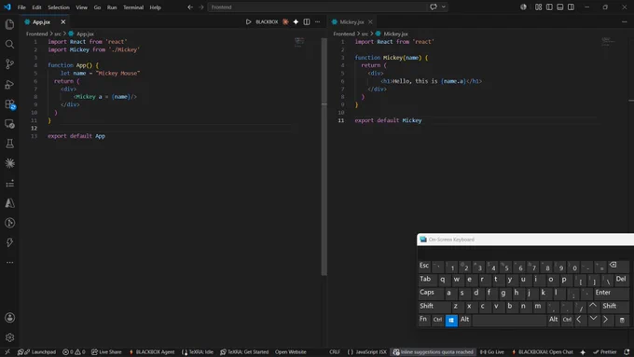
Task: Close the App.jsx tab
Action: click(63, 21)
